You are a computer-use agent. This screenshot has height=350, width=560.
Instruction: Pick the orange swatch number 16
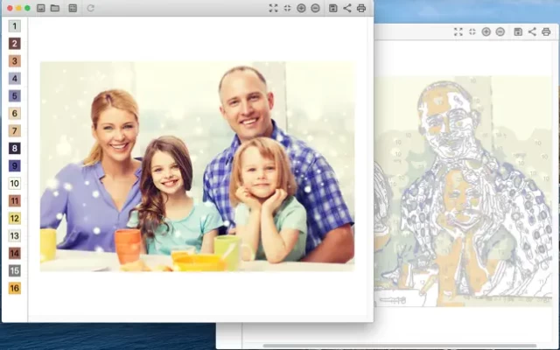(14, 288)
